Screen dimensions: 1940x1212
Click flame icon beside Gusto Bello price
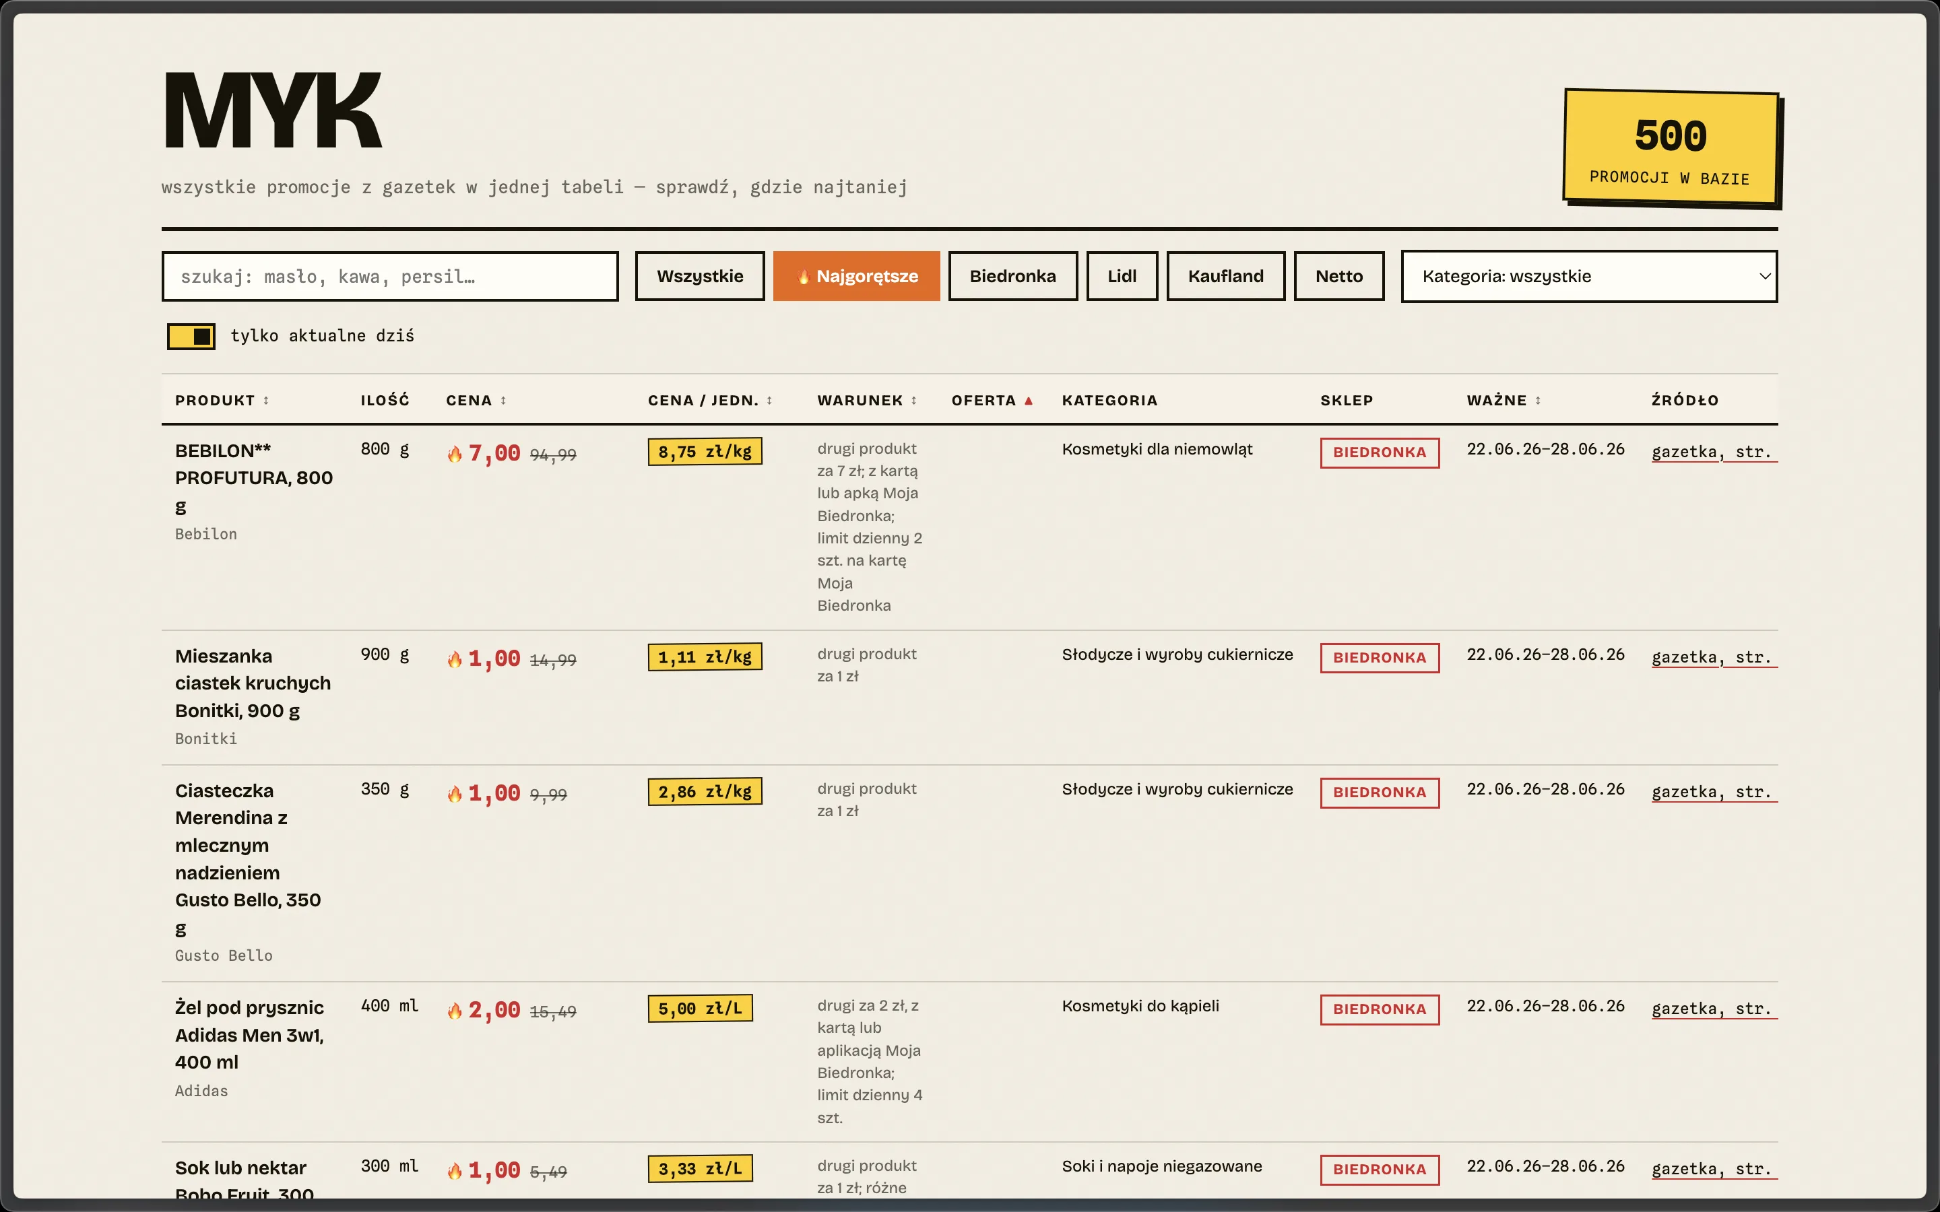[455, 794]
